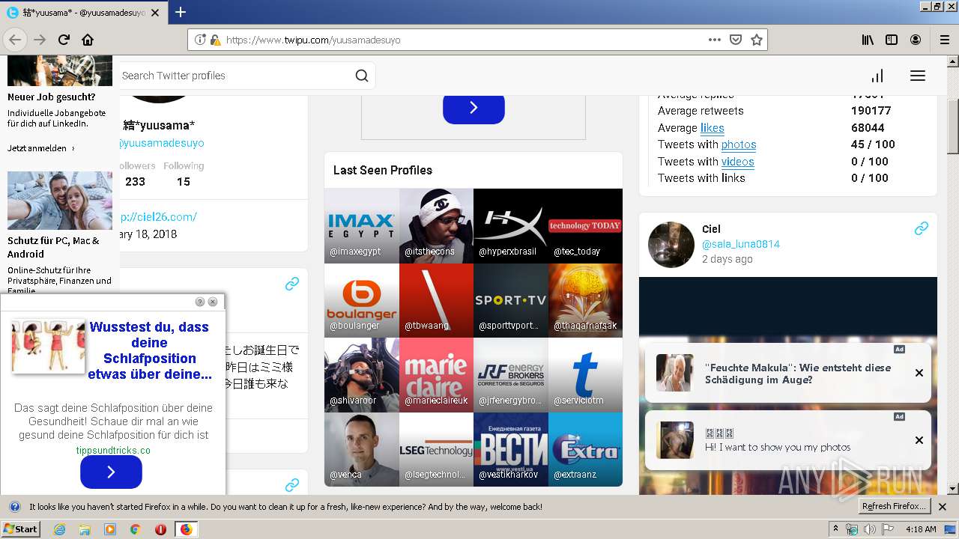Click Ciel's round avatar picture
The width and height of the screenshot is (959, 539).
pyautogui.click(x=671, y=244)
